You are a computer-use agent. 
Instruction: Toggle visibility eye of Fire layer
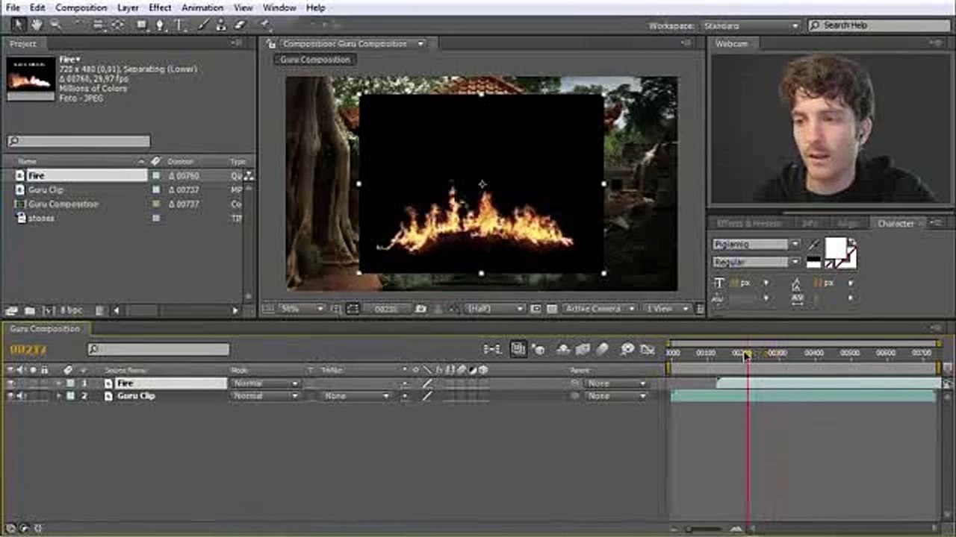[x=10, y=383]
